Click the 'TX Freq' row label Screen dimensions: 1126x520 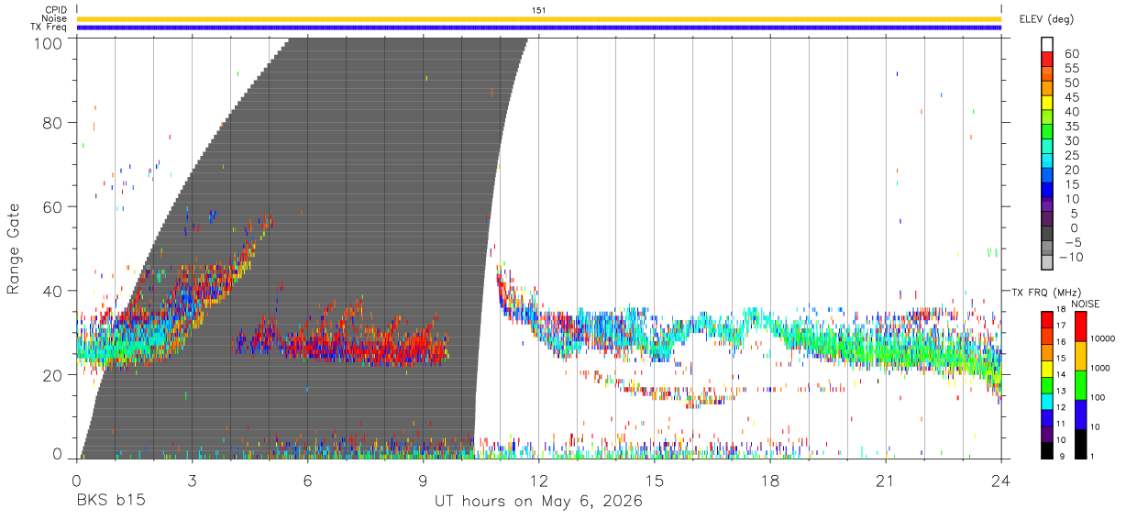pos(50,28)
